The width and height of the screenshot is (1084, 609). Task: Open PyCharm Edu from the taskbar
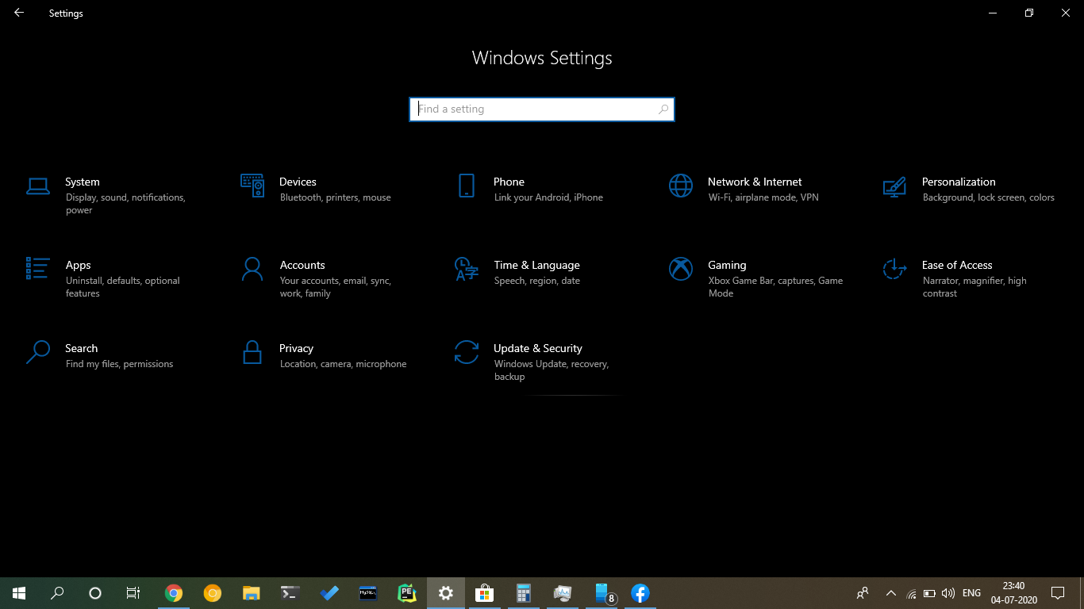(x=406, y=593)
